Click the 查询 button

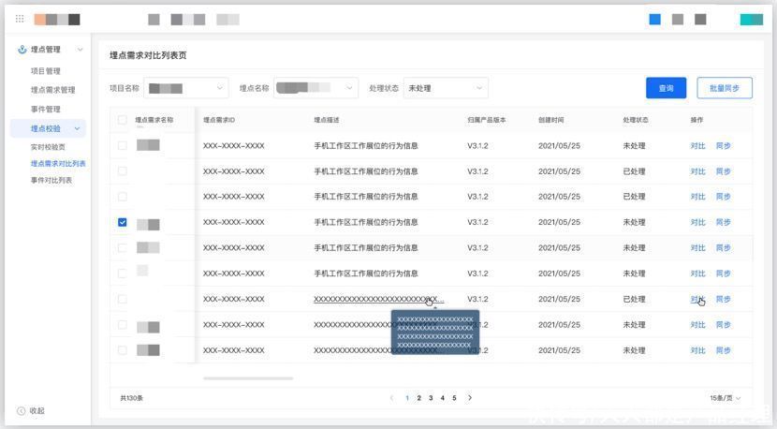666,88
